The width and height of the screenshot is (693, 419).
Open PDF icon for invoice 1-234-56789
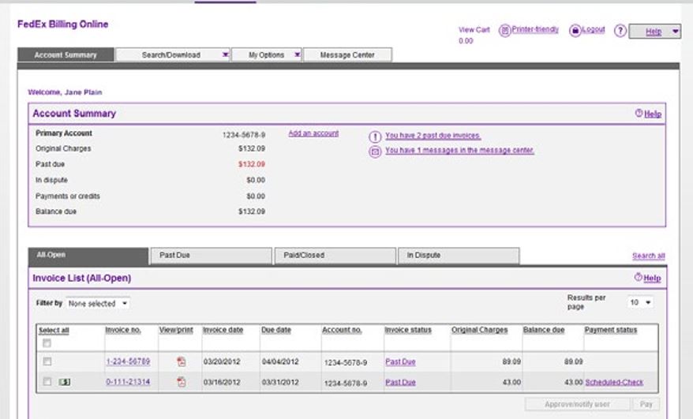click(182, 361)
